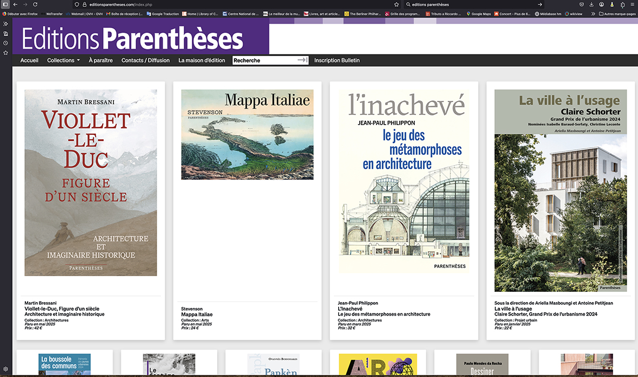Open Débuter avec Firefox bookmark
The image size is (638, 377).
20,14
